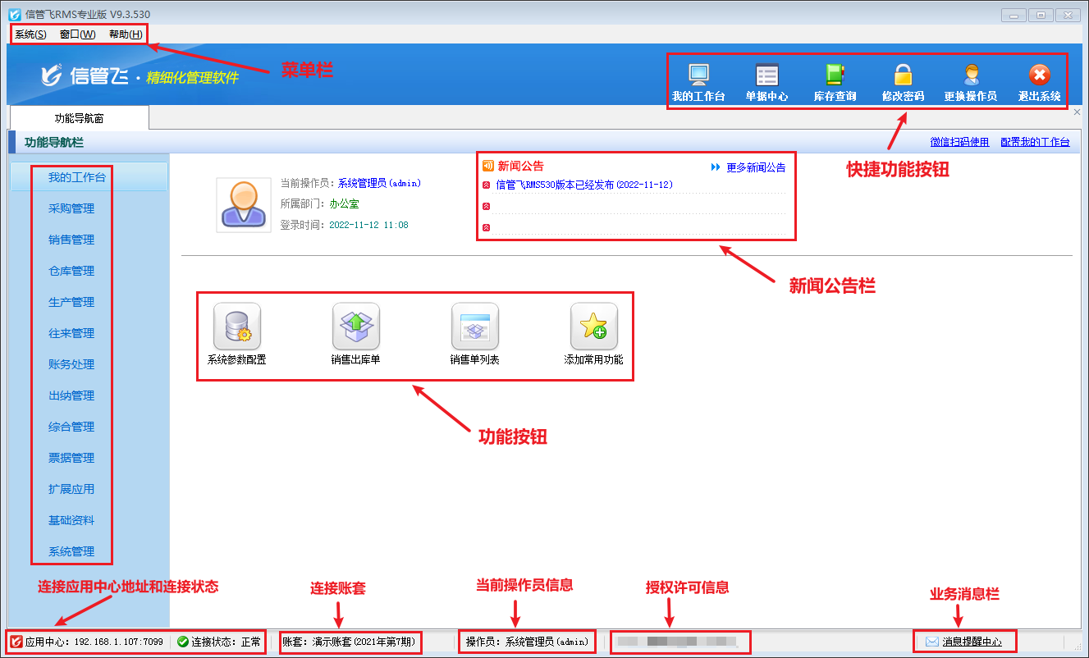Click the 微信扫码使用 link
The width and height of the screenshot is (1089, 658).
click(x=959, y=142)
